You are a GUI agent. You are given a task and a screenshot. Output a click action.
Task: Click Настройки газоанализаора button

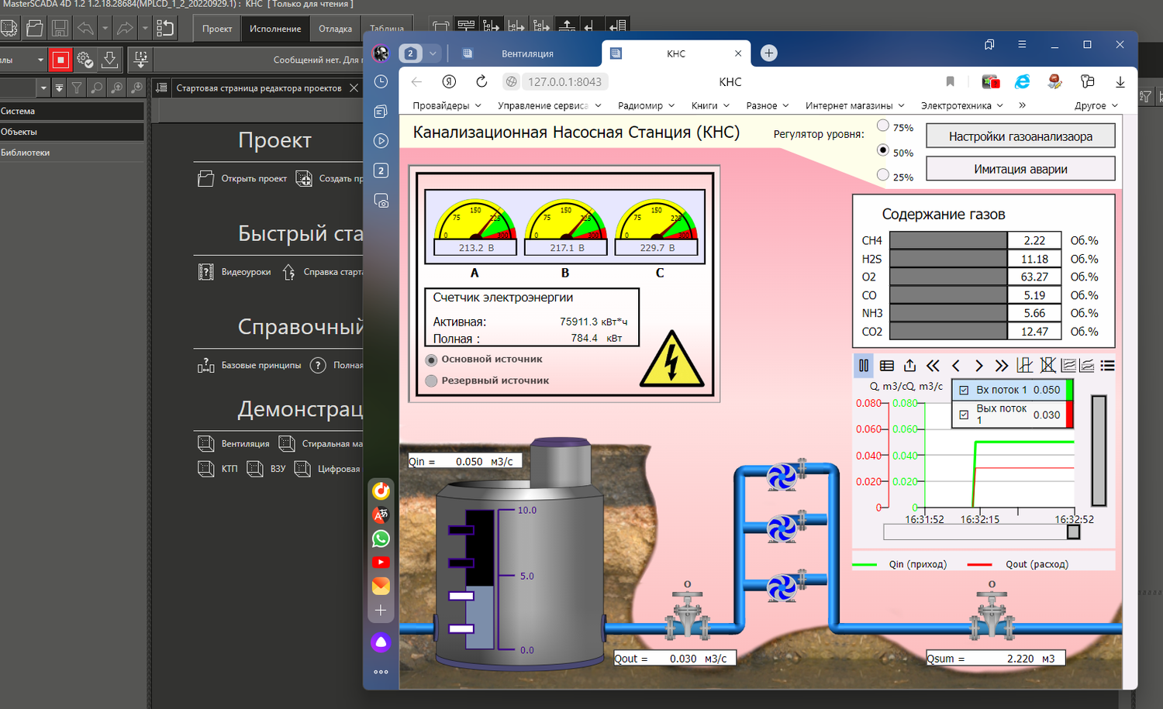tap(1020, 136)
